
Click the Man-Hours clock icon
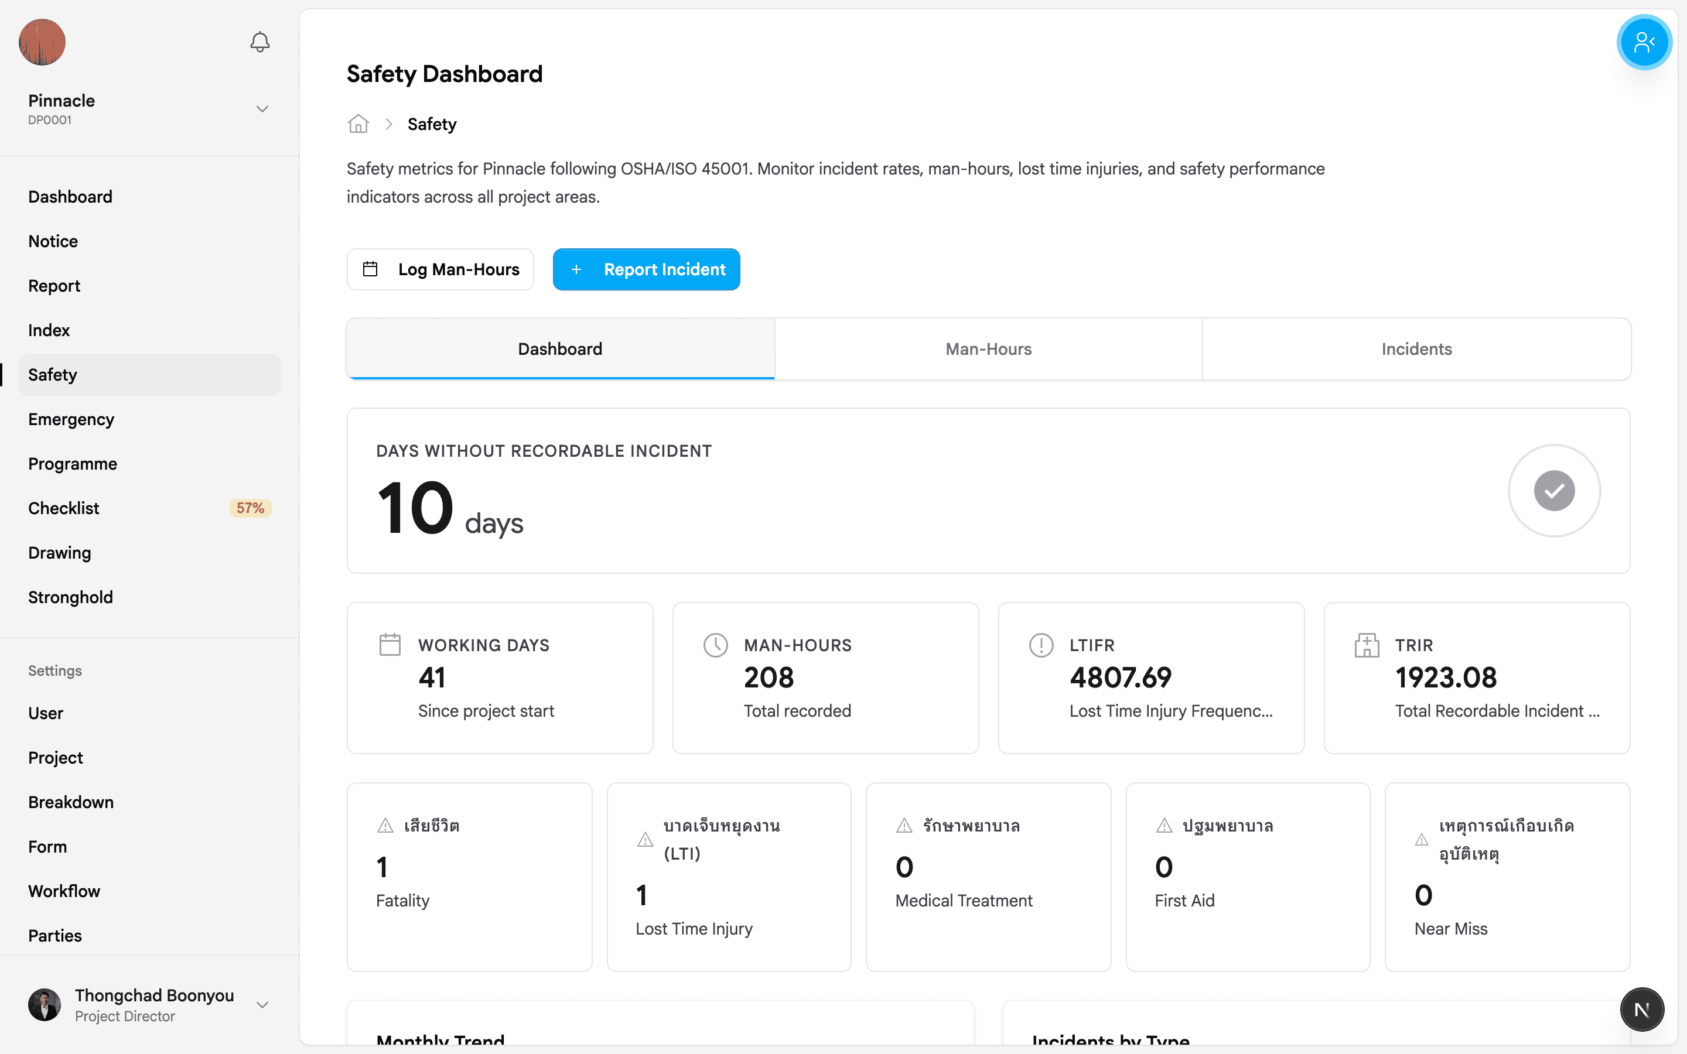click(715, 645)
